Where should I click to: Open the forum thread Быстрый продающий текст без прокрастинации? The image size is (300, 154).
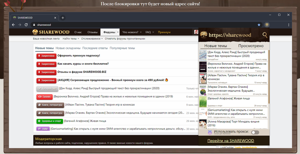click(109, 88)
